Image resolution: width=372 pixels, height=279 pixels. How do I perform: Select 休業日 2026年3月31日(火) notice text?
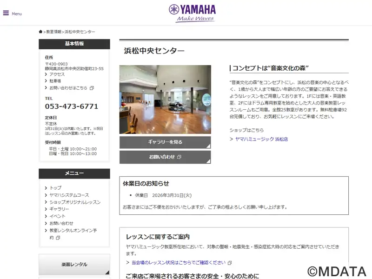163,195
